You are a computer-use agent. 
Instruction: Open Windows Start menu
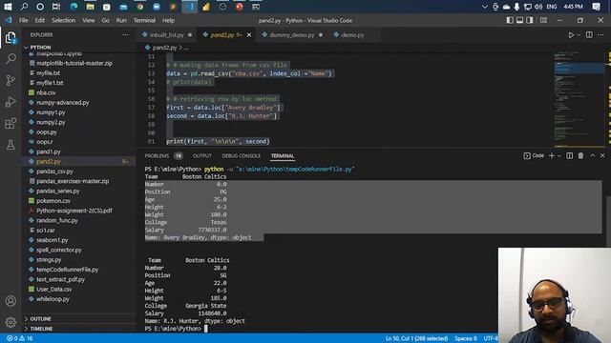pyautogui.click(x=8, y=7)
